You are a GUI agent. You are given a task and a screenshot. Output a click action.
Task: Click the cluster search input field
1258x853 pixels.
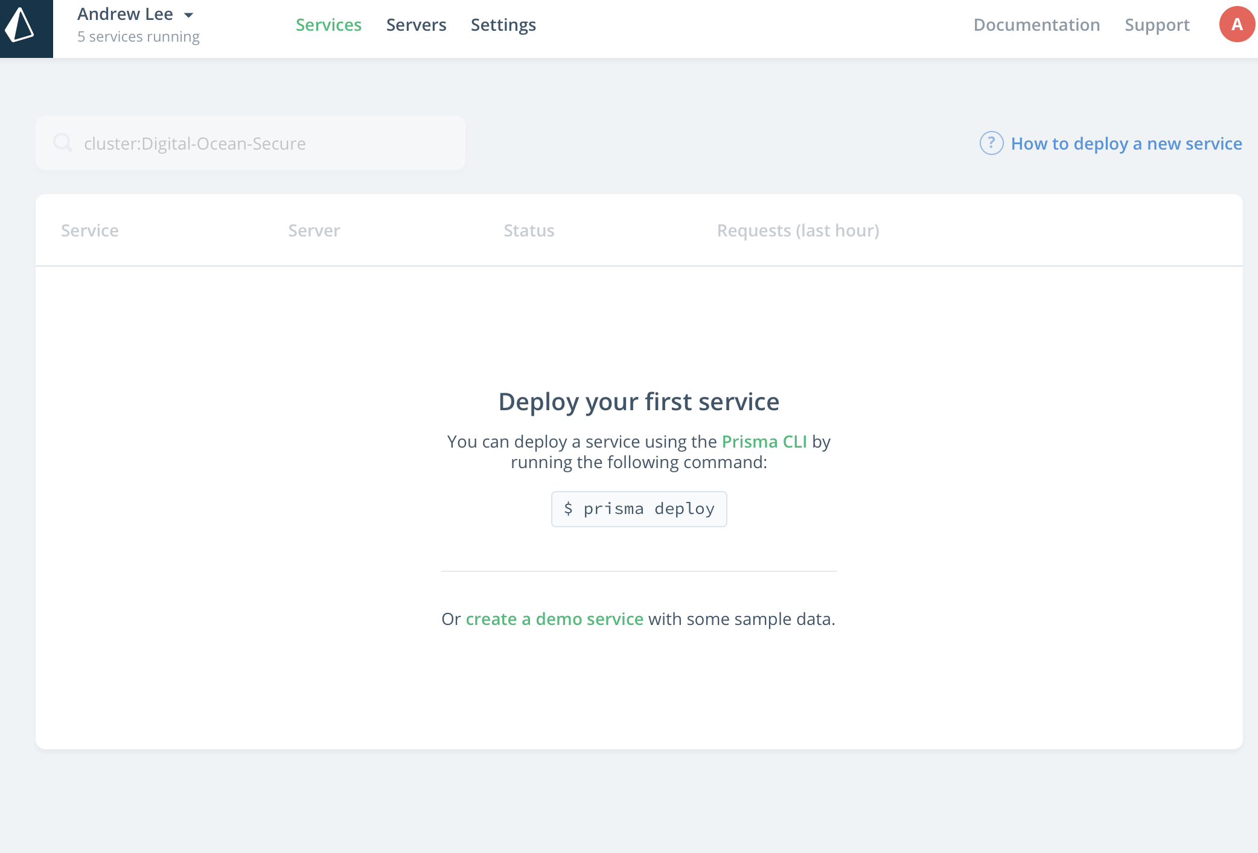251,142
